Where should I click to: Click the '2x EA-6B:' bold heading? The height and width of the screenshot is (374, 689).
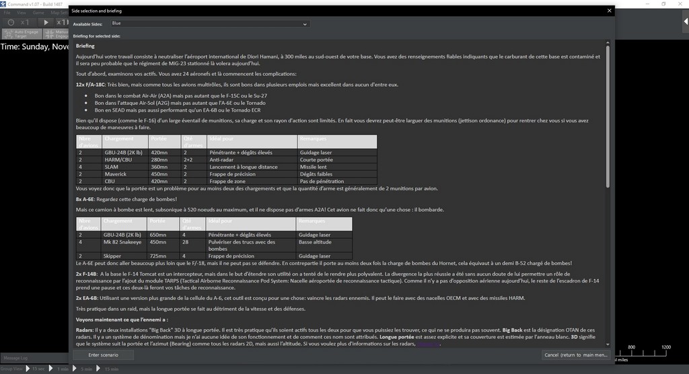pos(87,298)
